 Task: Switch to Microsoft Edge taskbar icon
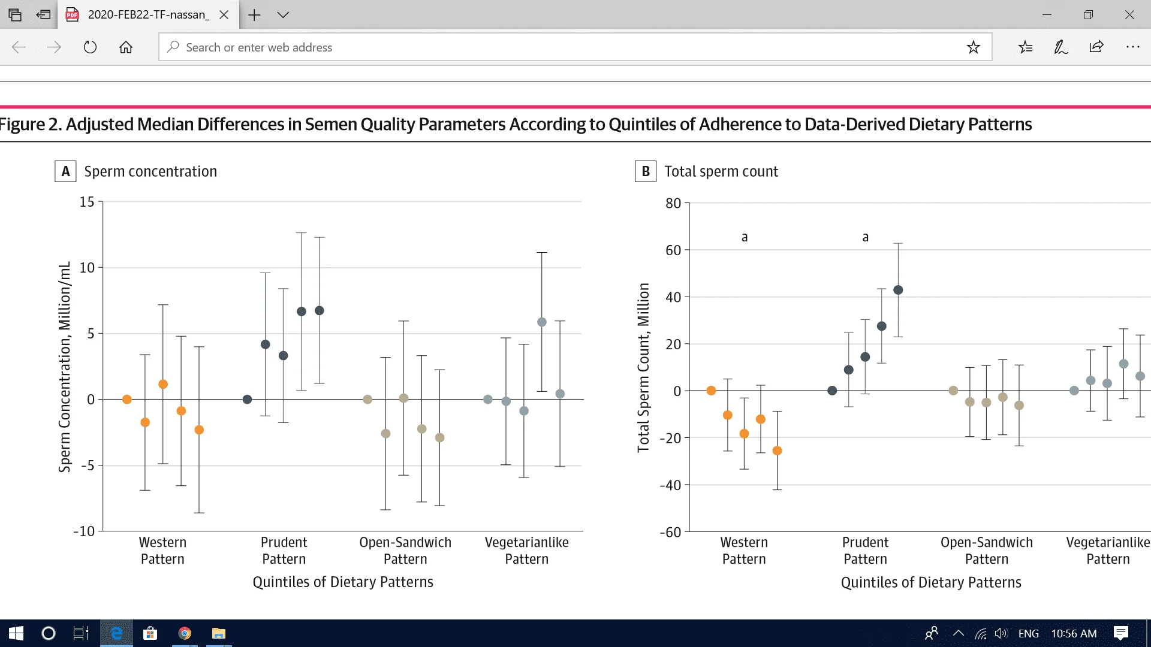tap(116, 633)
